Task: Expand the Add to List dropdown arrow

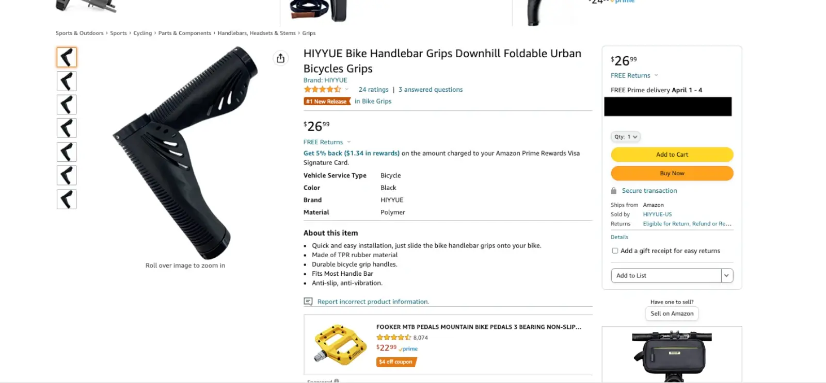Action: pyautogui.click(x=726, y=275)
